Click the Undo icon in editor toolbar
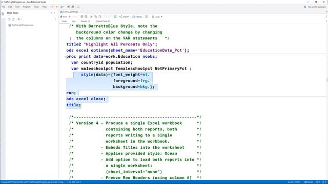328x184 pixels. pyautogui.click(x=105, y=17)
